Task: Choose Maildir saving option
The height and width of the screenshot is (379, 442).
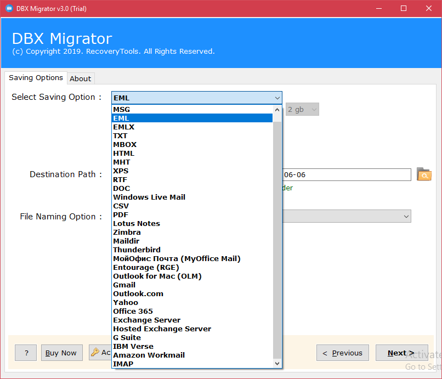Action: pos(192,241)
